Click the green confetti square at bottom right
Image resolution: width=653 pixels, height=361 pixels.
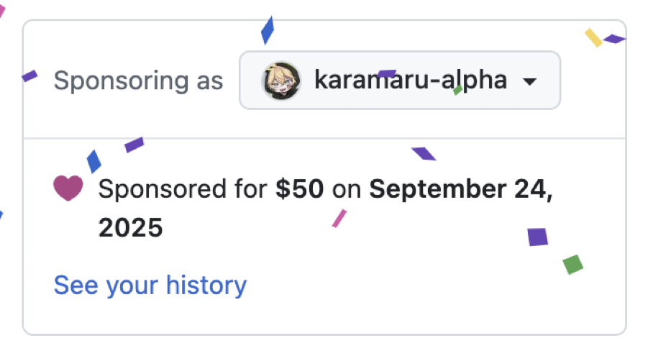[x=572, y=264]
